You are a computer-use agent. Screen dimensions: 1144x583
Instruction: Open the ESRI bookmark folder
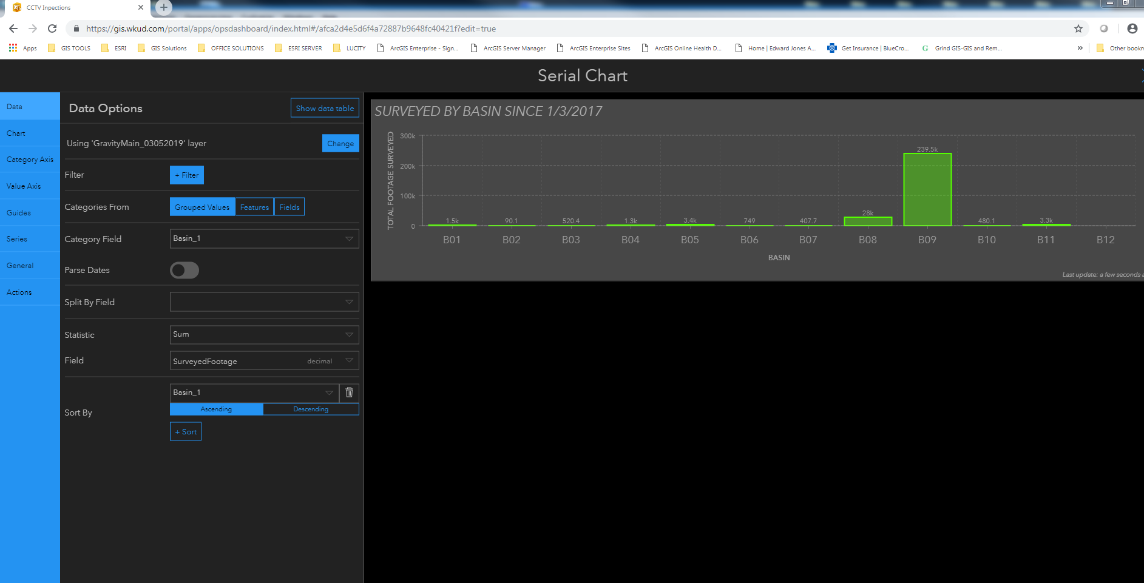(114, 48)
